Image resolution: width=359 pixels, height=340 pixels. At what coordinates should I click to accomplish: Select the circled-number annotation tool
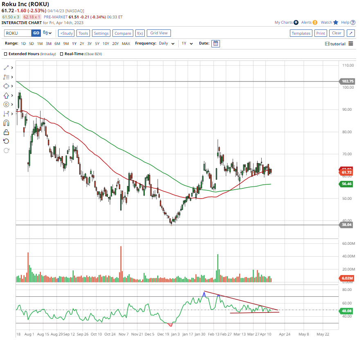[6, 105]
